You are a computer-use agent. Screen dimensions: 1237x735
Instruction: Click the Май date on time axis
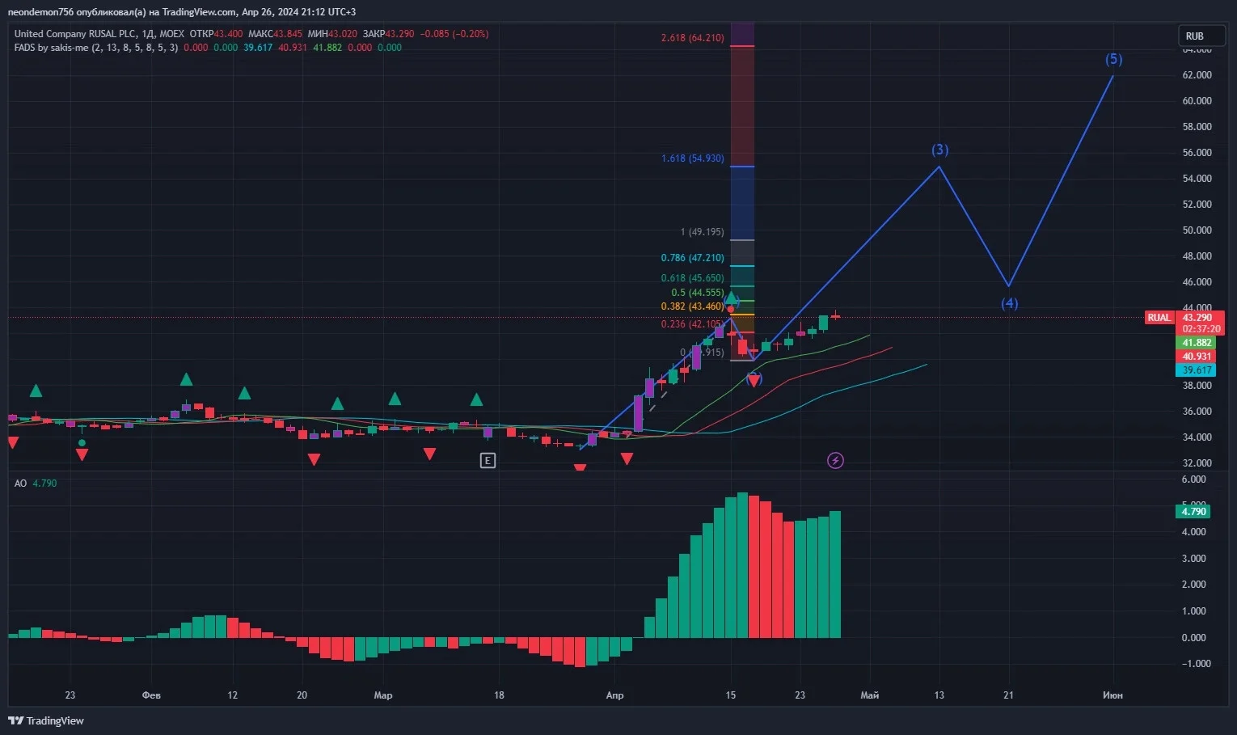pos(869,695)
